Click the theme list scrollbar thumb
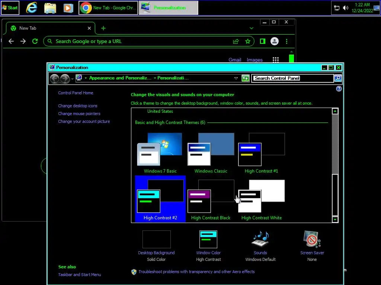 click(335, 195)
